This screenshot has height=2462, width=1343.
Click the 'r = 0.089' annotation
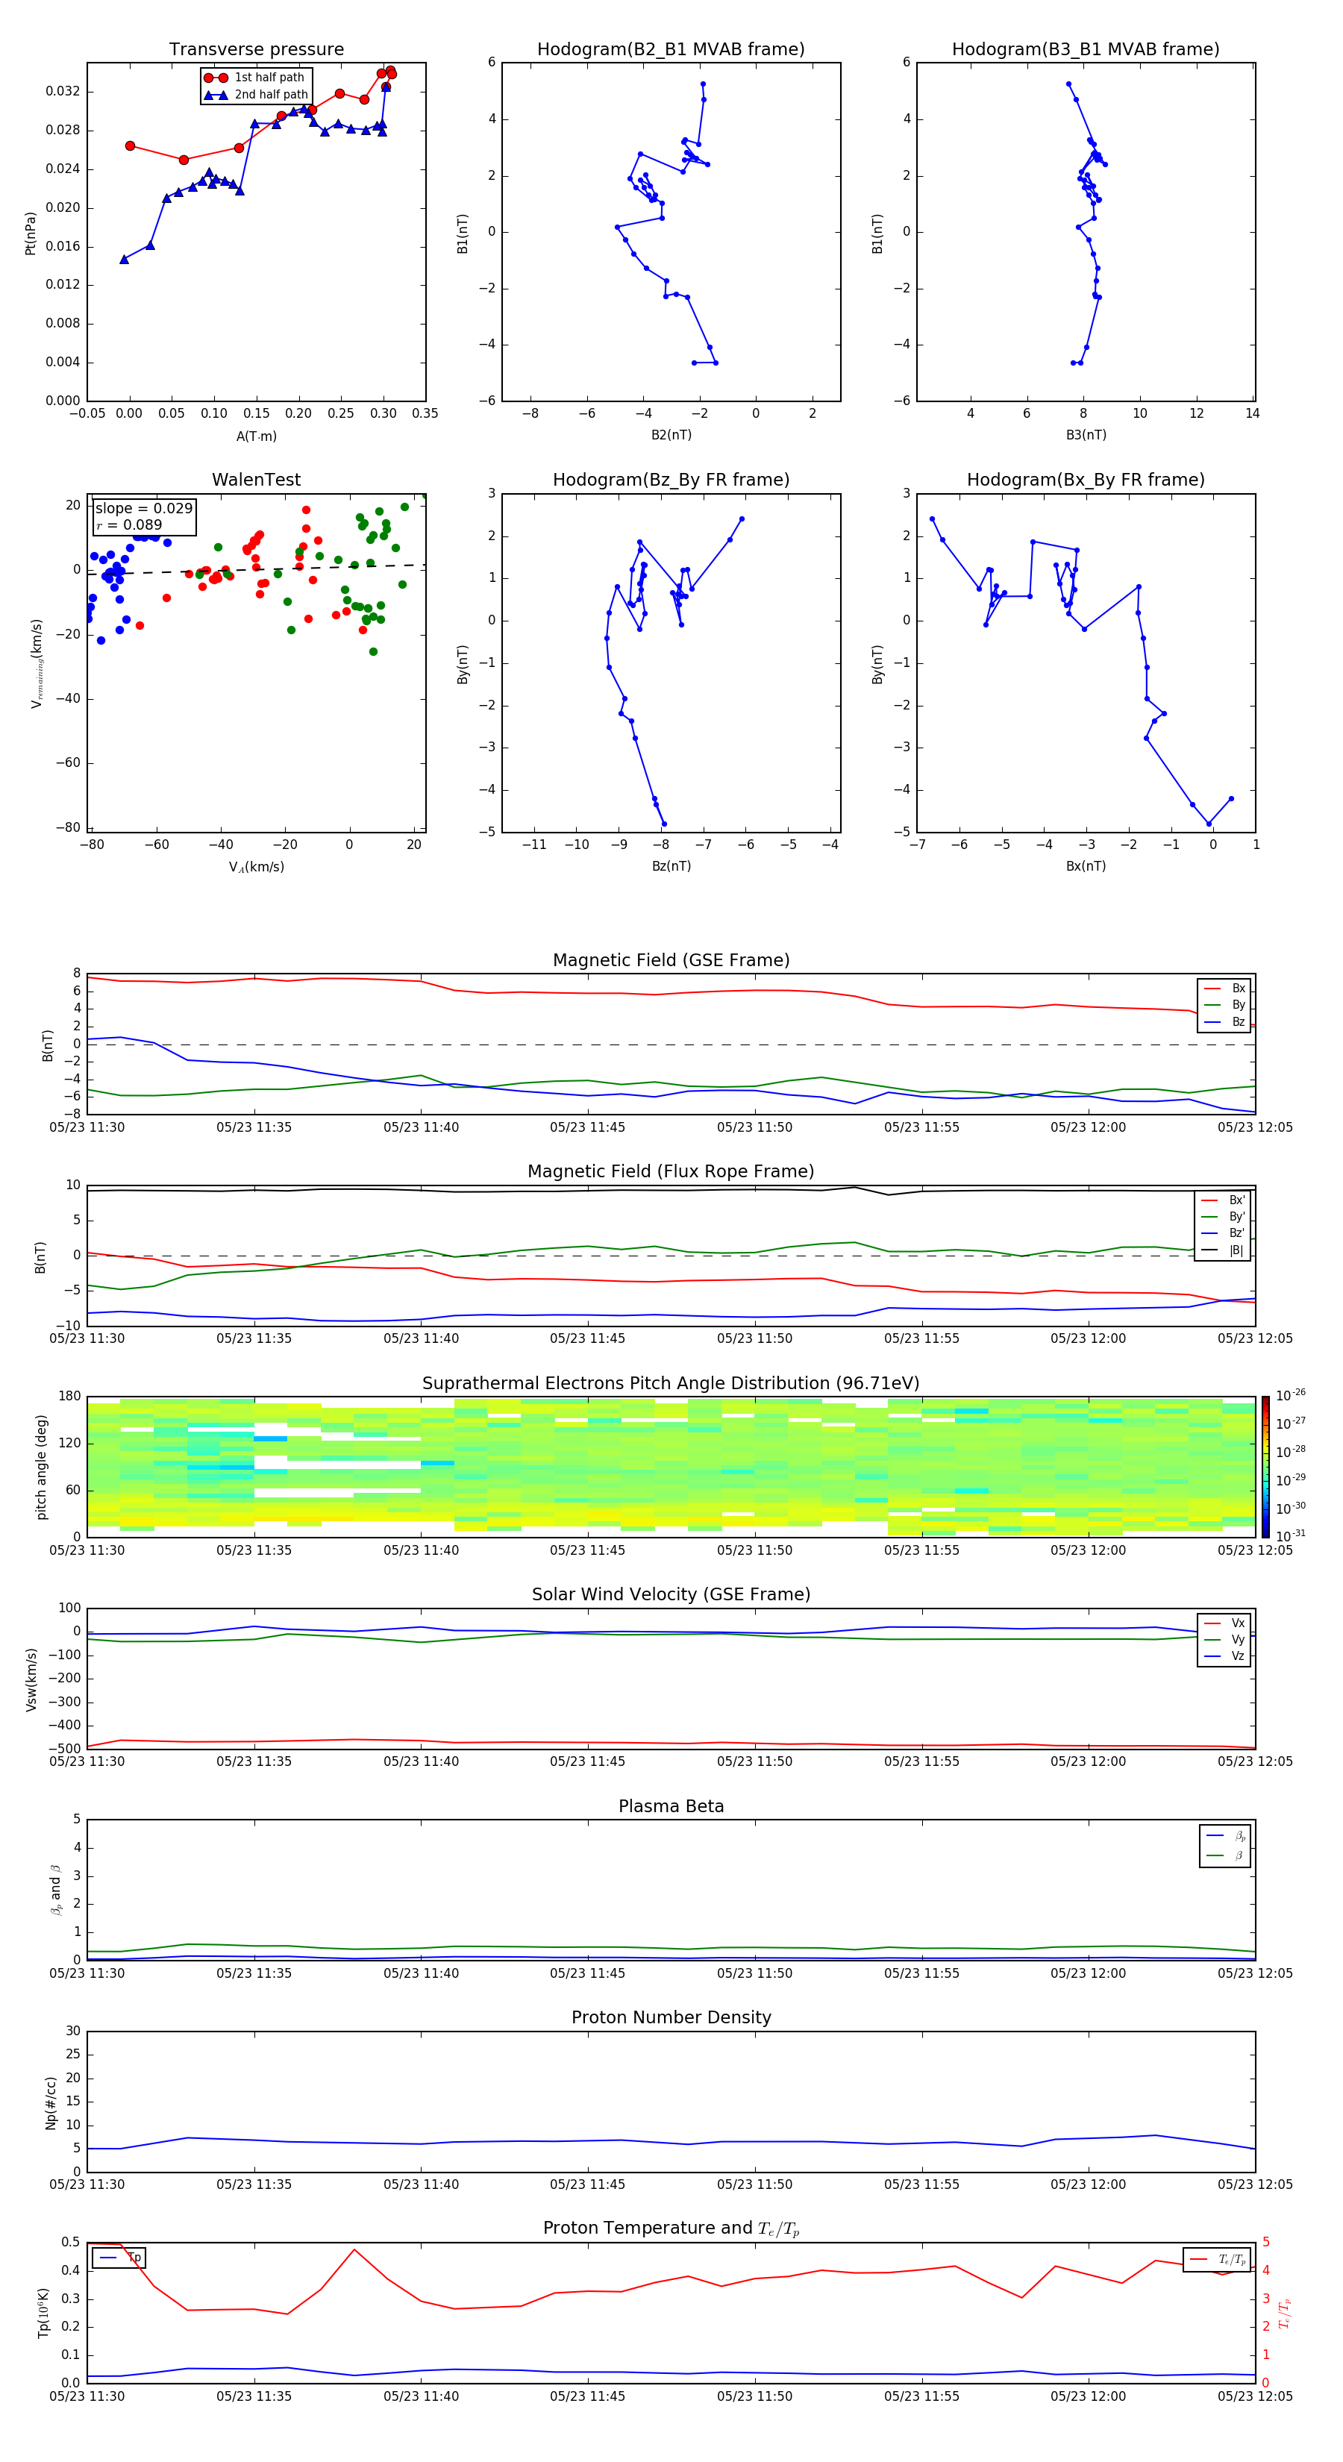pos(129,524)
